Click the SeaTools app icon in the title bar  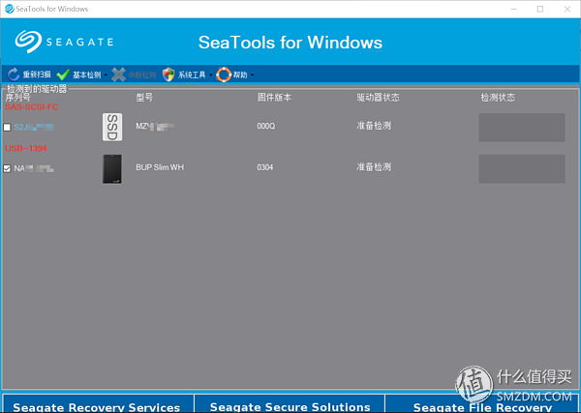point(10,9)
